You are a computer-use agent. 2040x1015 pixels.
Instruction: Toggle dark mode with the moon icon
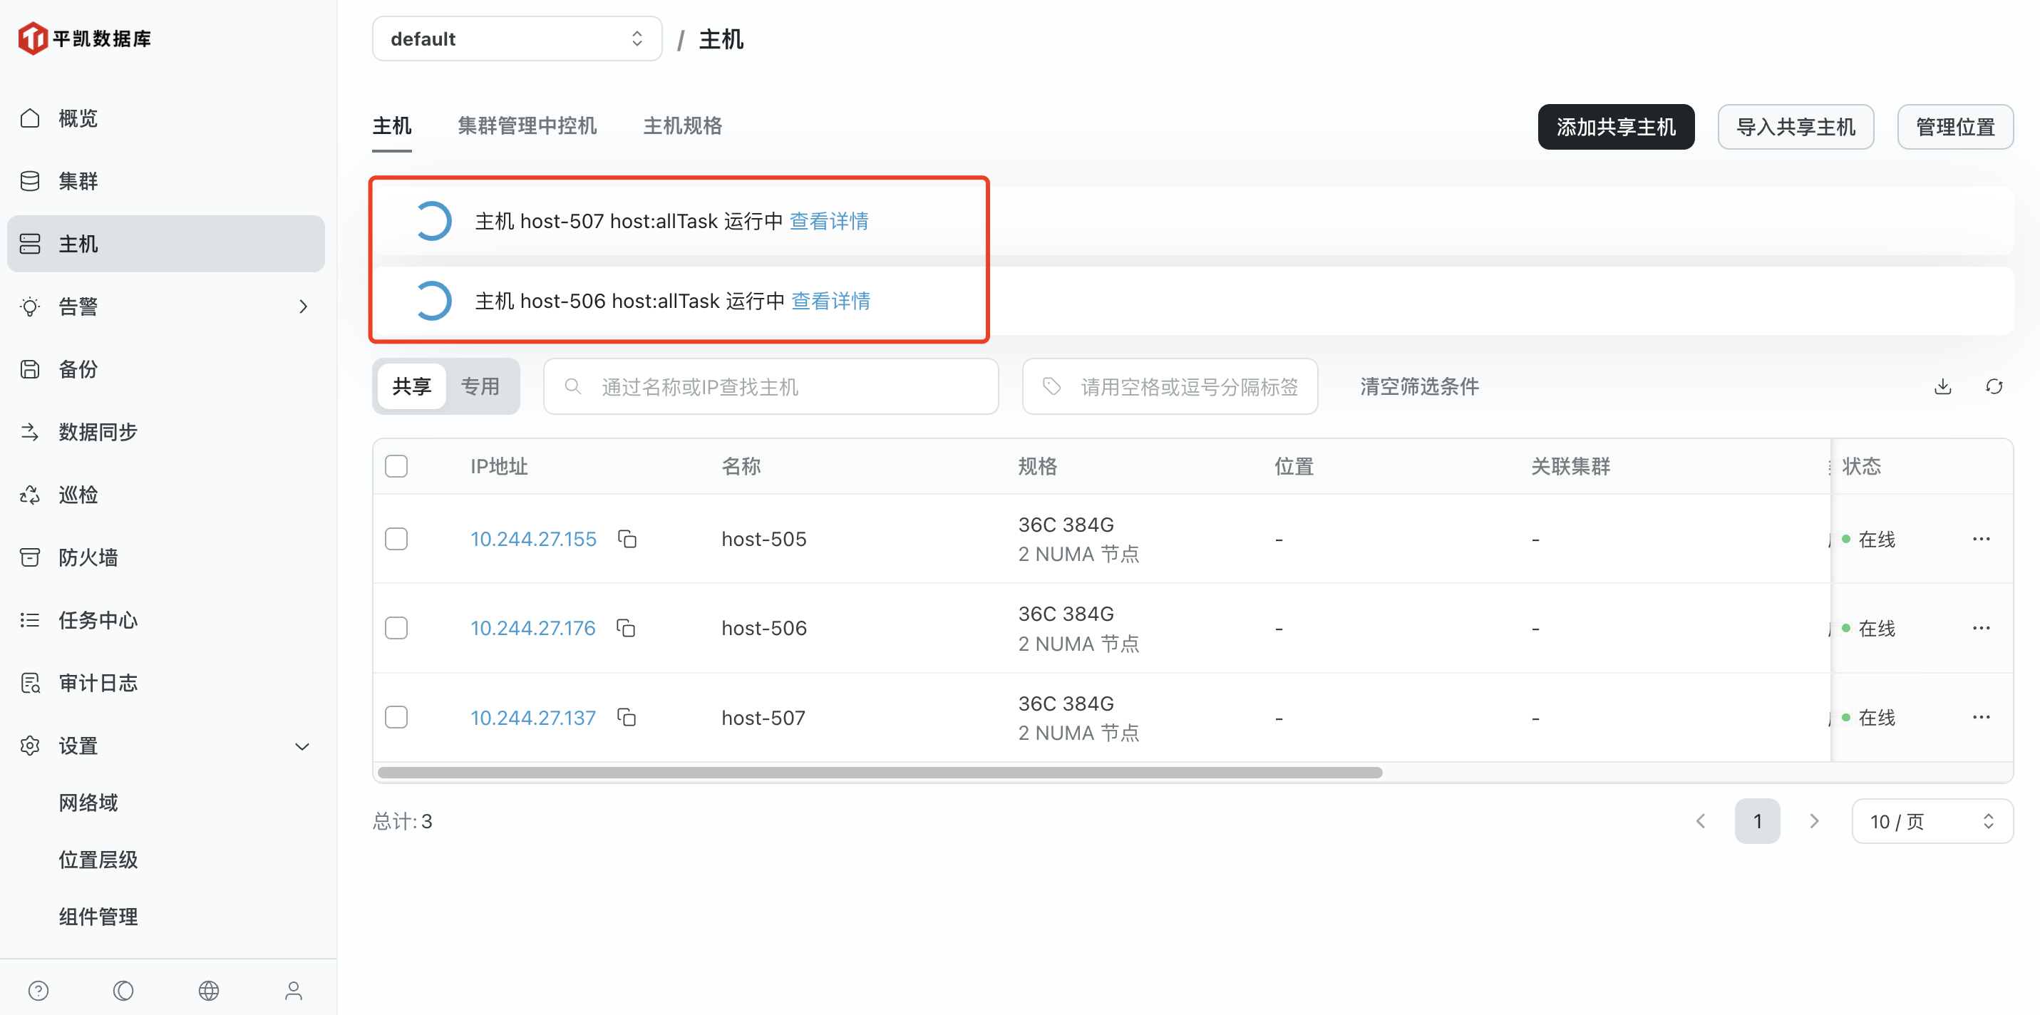pyautogui.click(x=123, y=989)
